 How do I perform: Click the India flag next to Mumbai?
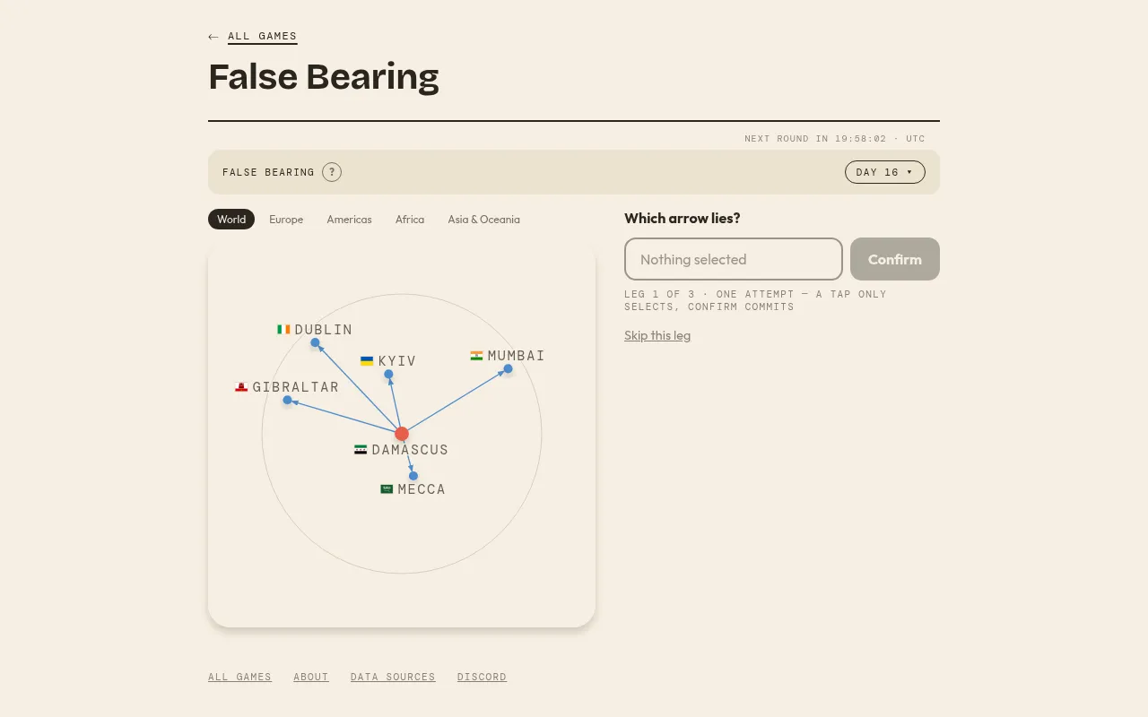476,356
